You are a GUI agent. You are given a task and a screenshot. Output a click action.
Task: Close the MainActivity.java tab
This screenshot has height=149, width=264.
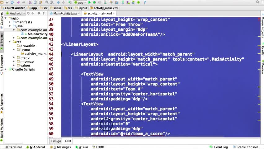[79, 13]
